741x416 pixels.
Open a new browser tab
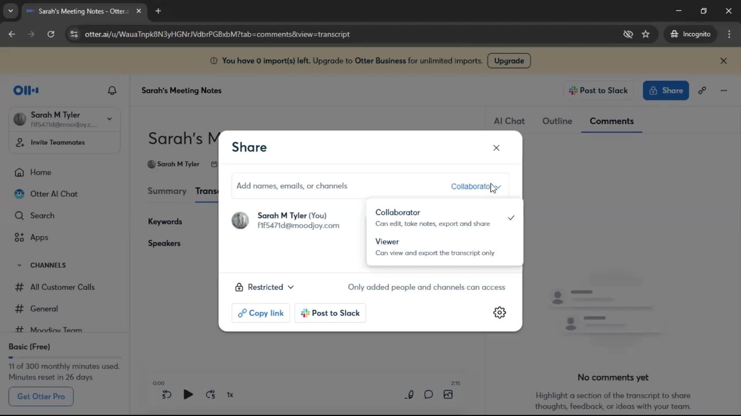click(x=158, y=11)
